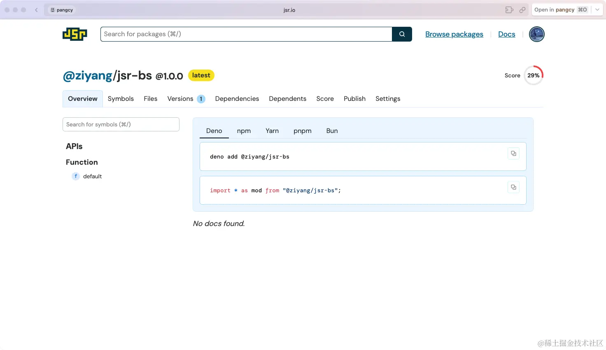
Task: Click the Versions count badge 1
Action: click(201, 99)
